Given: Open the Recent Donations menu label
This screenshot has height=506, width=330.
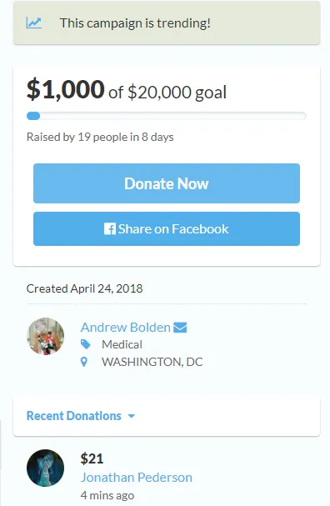Looking at the screenshot, I should coord(74,416).
